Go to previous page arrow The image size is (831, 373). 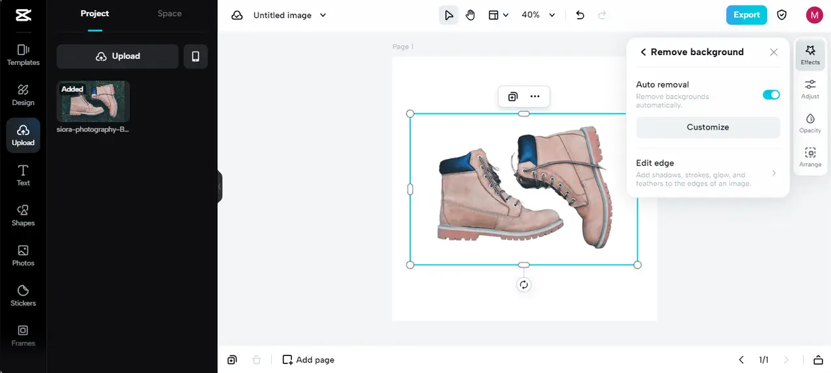741,360
